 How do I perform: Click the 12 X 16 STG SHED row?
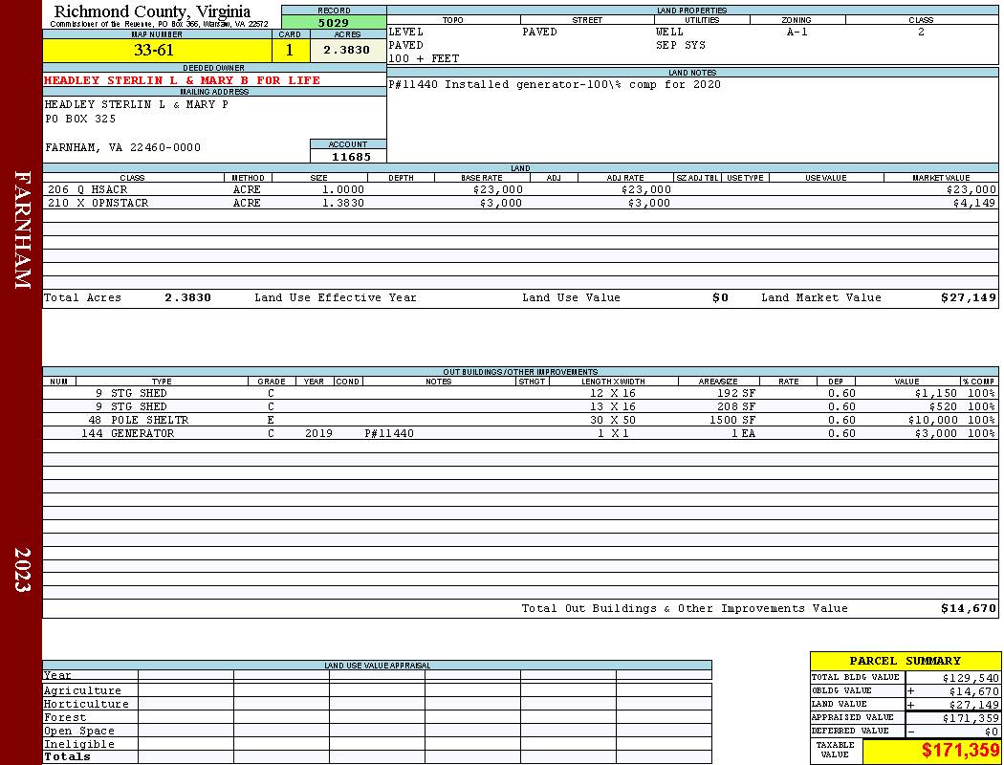click(520, 393)
